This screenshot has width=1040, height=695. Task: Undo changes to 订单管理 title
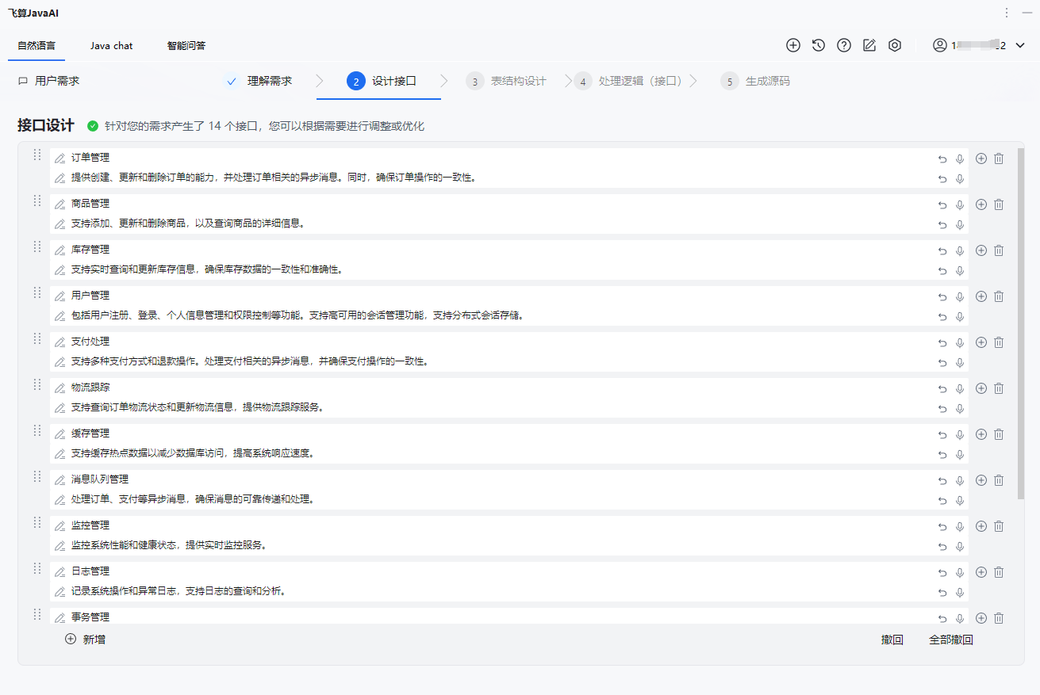[942, 159]
